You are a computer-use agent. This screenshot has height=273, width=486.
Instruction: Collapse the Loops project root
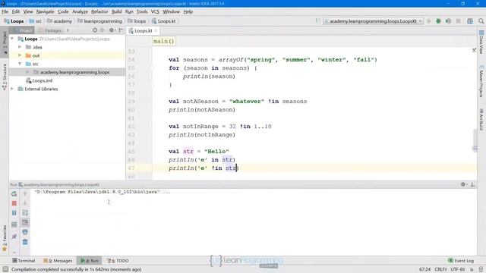[12, 39]
